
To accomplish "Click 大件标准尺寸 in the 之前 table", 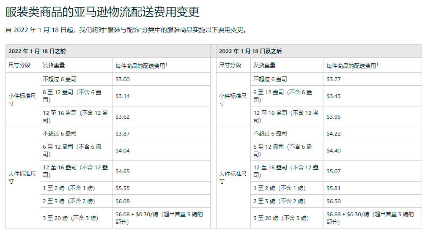I will point(22,177).
